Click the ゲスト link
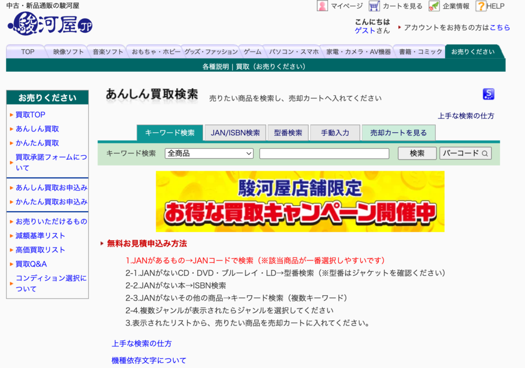Screen dimensions: 525x368 click(365, 30)
